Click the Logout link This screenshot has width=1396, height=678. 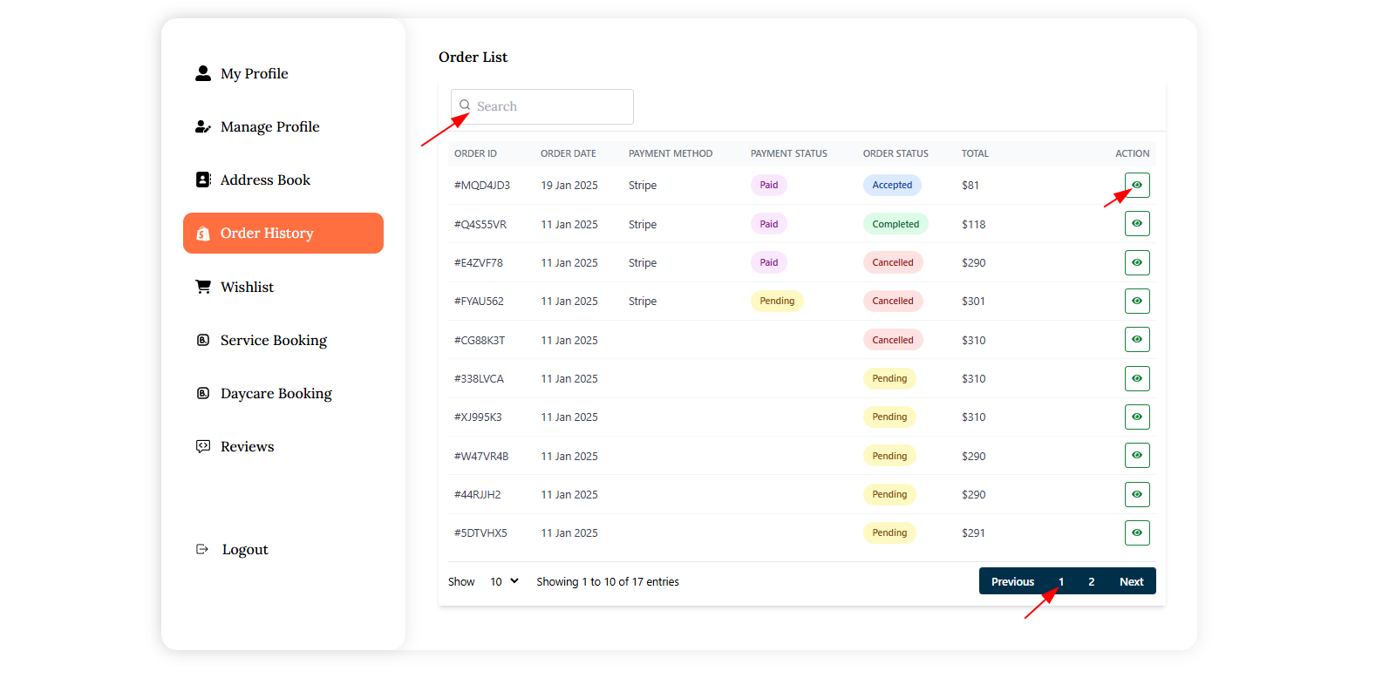[244, 550]
